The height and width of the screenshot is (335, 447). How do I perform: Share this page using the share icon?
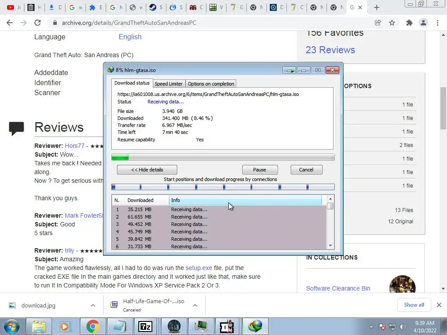click(378, 23)
